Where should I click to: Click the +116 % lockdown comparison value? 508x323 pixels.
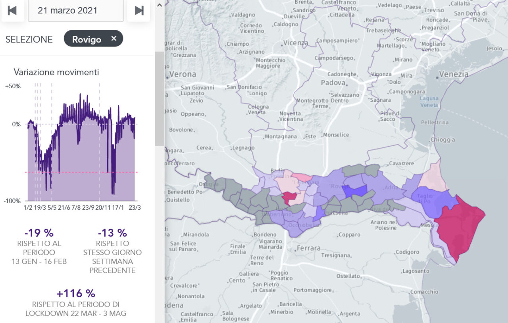(75, 294)
